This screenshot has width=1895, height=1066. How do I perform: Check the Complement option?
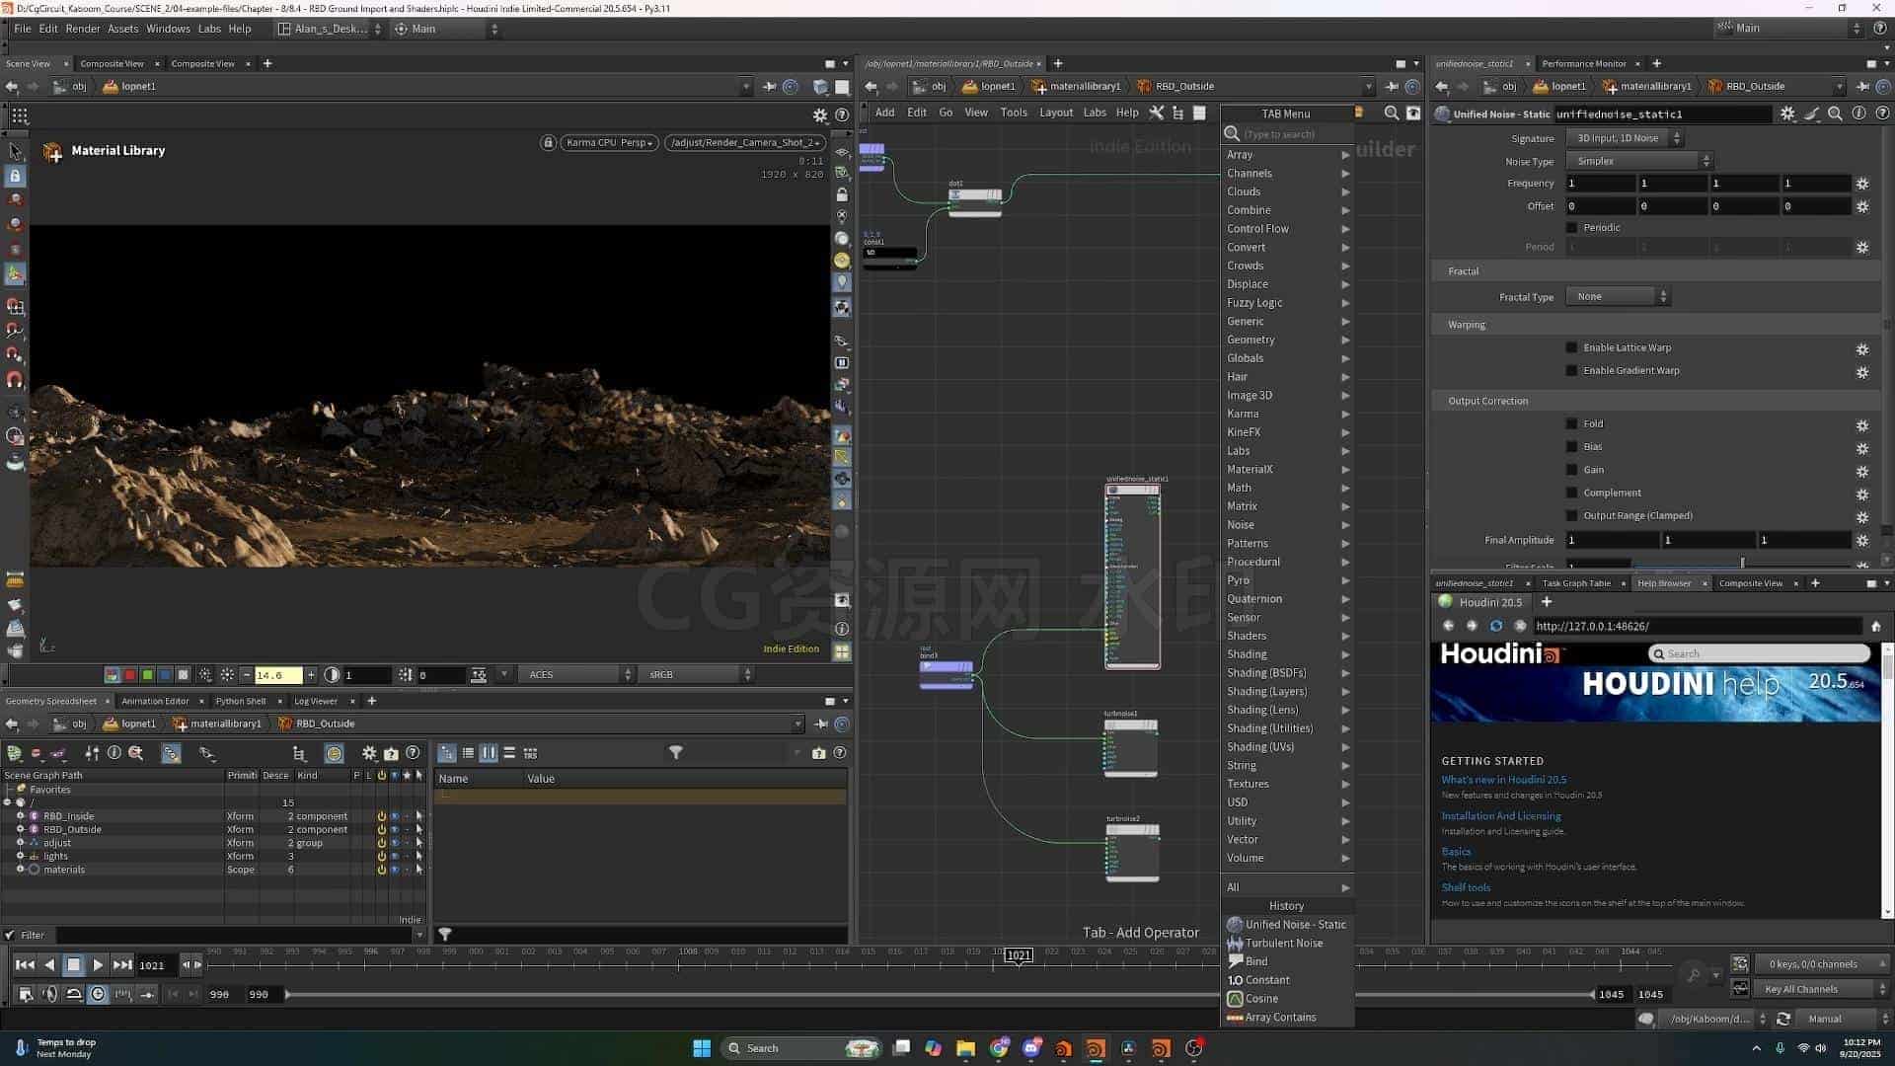tap(1571, 494)
